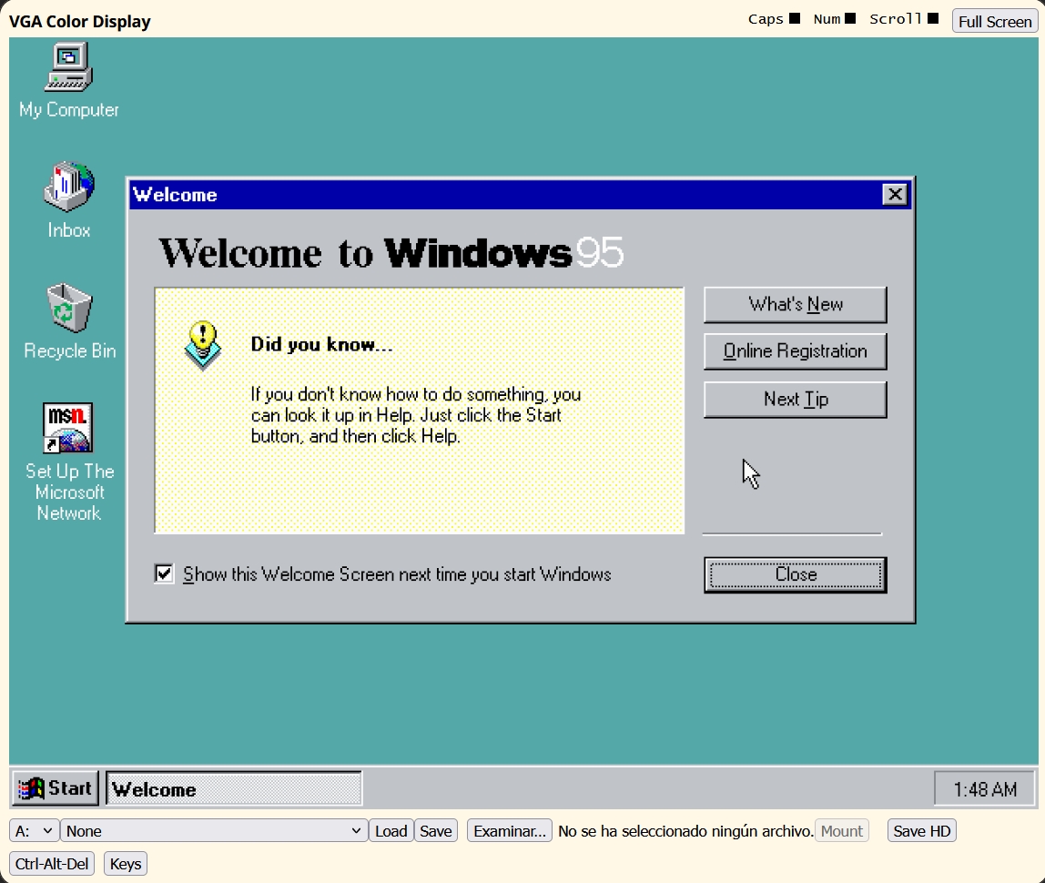
Task: Click Examinar to browse for a file
Action: tap(510, 831)
